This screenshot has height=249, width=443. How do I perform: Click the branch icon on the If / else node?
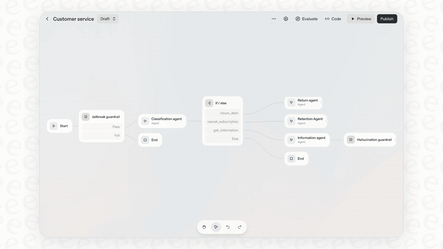tap(209, 103)
